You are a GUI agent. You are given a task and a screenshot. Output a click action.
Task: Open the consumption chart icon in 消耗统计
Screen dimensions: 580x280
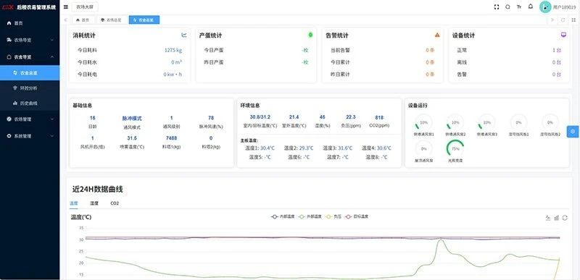[184, 35]
